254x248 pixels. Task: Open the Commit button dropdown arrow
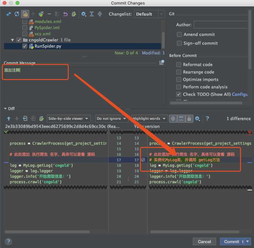248,242
